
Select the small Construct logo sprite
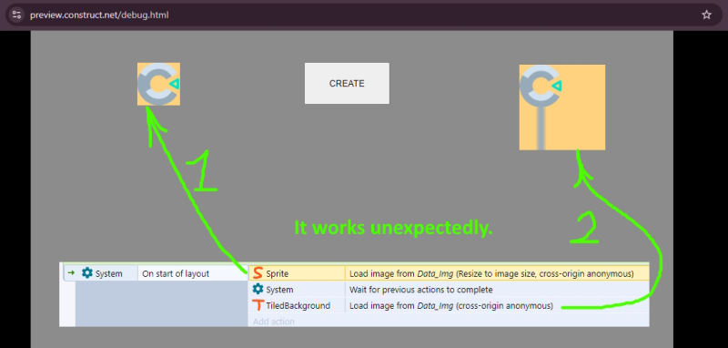(158, 84)
